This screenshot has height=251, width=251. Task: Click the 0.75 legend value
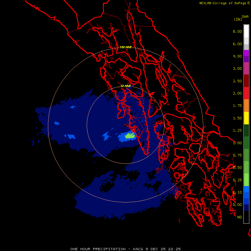tap(237, 155)
